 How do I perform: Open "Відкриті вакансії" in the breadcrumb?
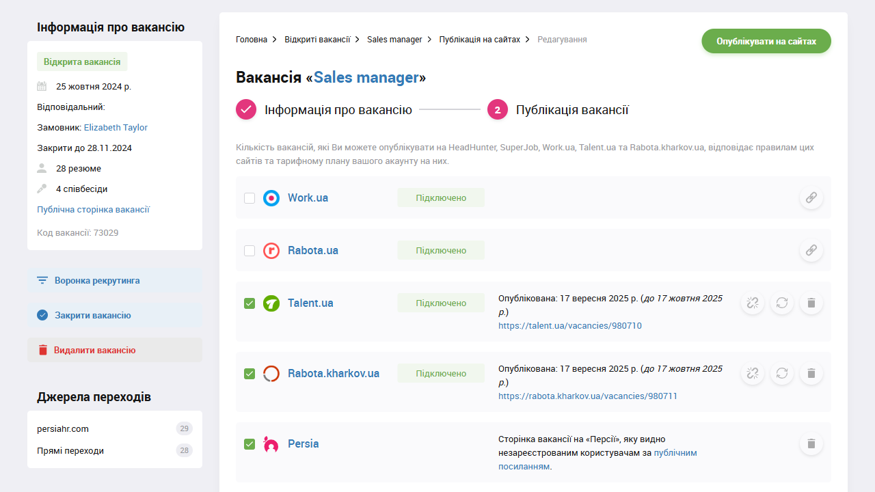pos(318,39)
